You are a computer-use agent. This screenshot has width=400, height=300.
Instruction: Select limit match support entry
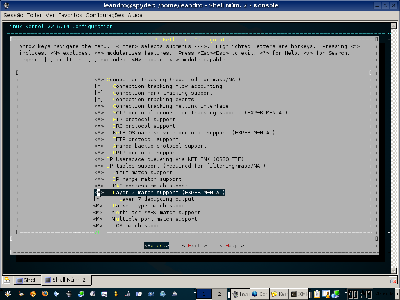coord(133,172)
